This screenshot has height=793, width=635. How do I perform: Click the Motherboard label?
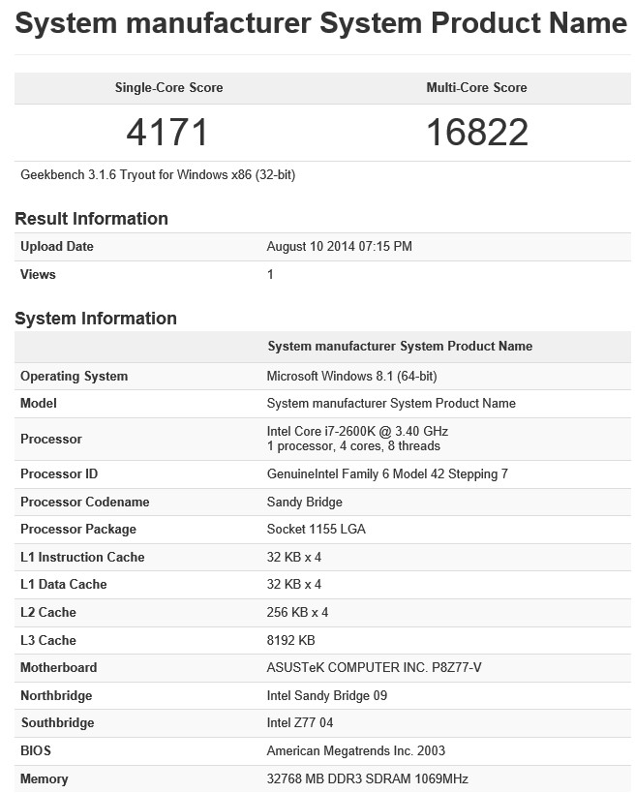pyautogui.click(x=59, y=667)
